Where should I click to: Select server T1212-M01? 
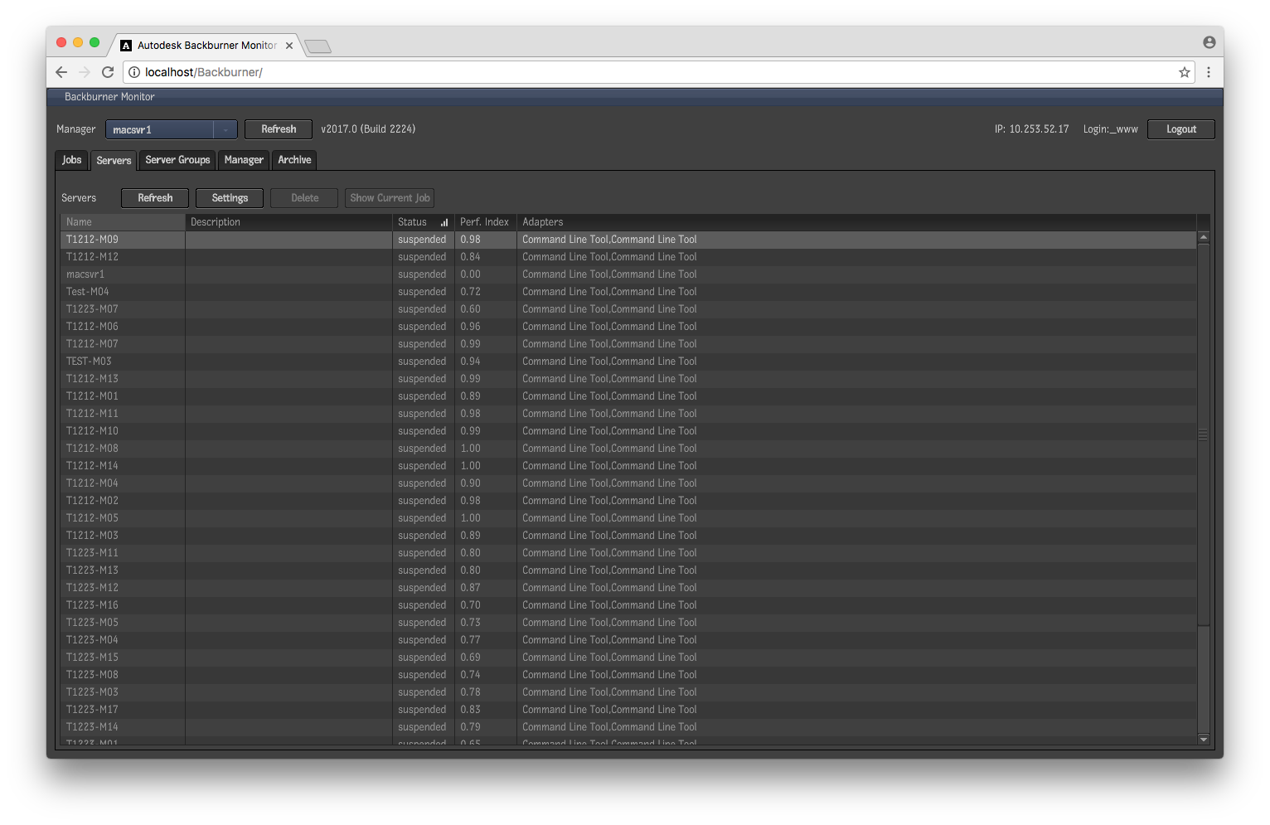[628, 396]
